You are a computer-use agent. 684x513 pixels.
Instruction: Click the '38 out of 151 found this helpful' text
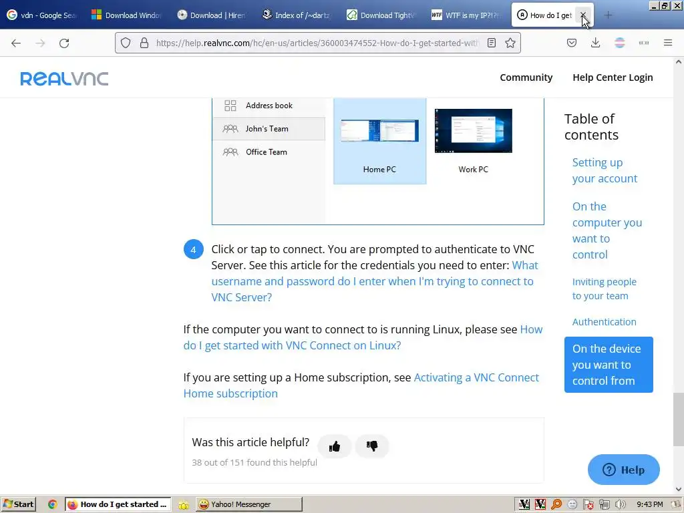[254, 462]
